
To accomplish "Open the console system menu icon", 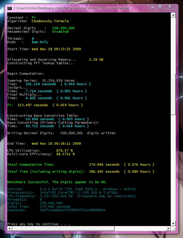I will (9, 8).
